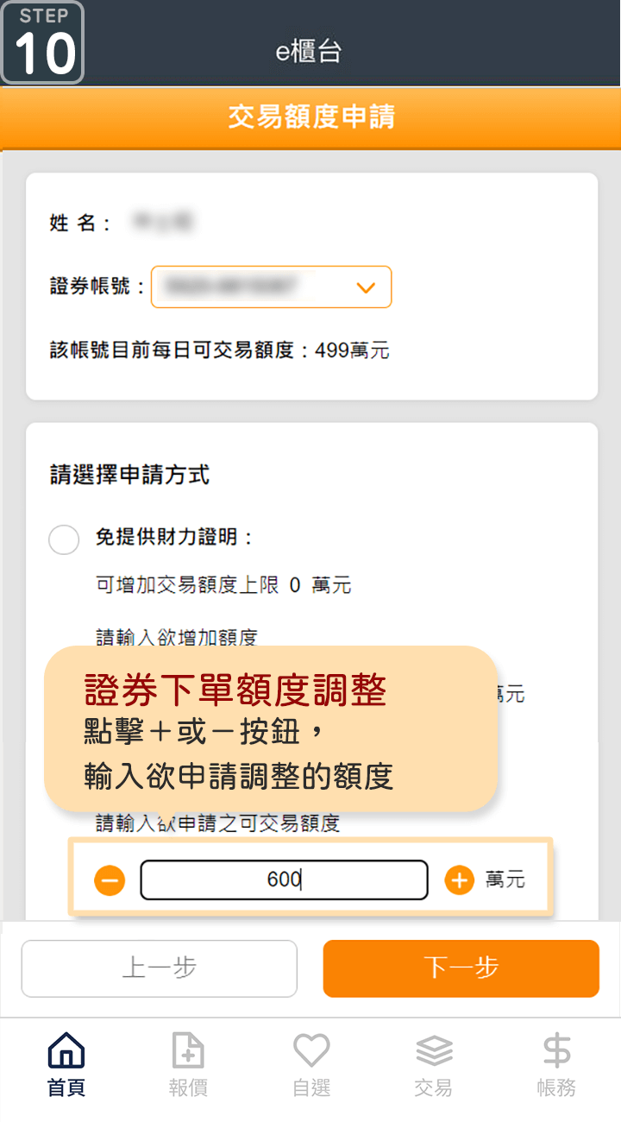The height and width of the screenshot is (1122, 621).
Task: Open the 首頁 home icon
Action: [66, 1050]
